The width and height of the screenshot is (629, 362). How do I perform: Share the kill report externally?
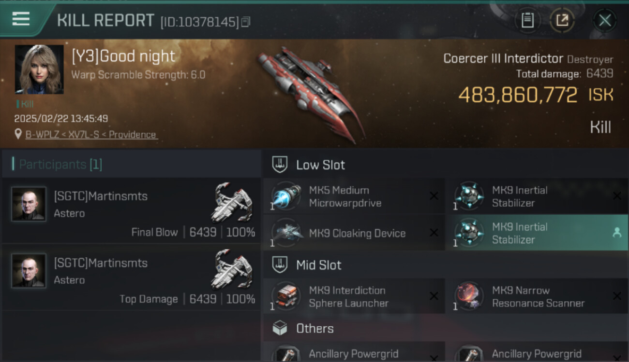tap(562, 20)
